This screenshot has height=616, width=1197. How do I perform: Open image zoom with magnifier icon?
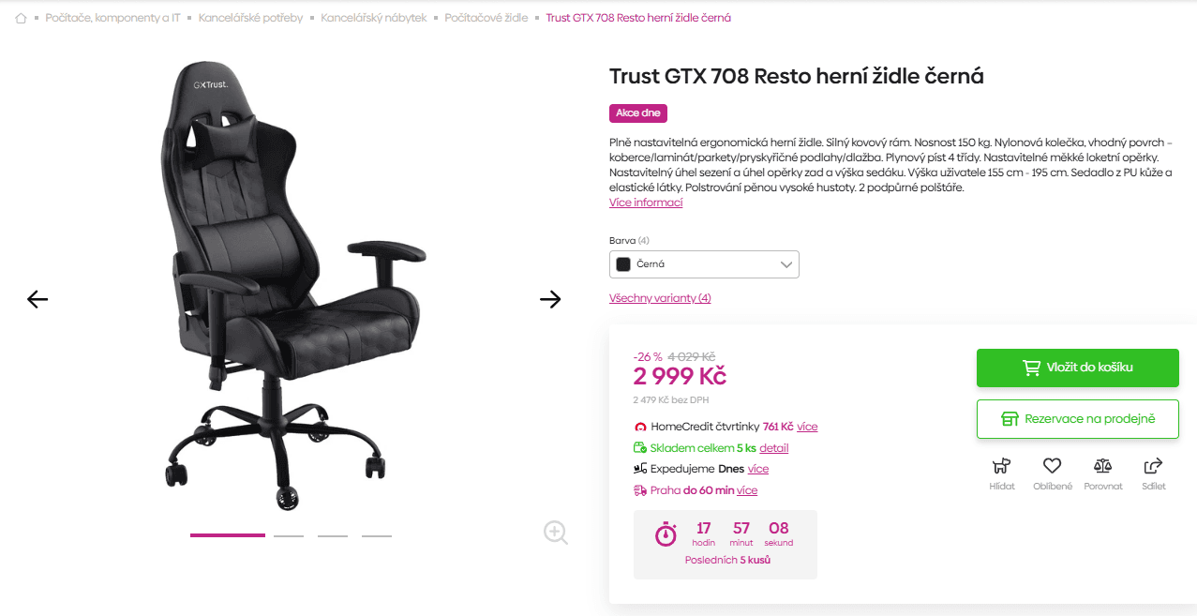click(x=555, y=532)
